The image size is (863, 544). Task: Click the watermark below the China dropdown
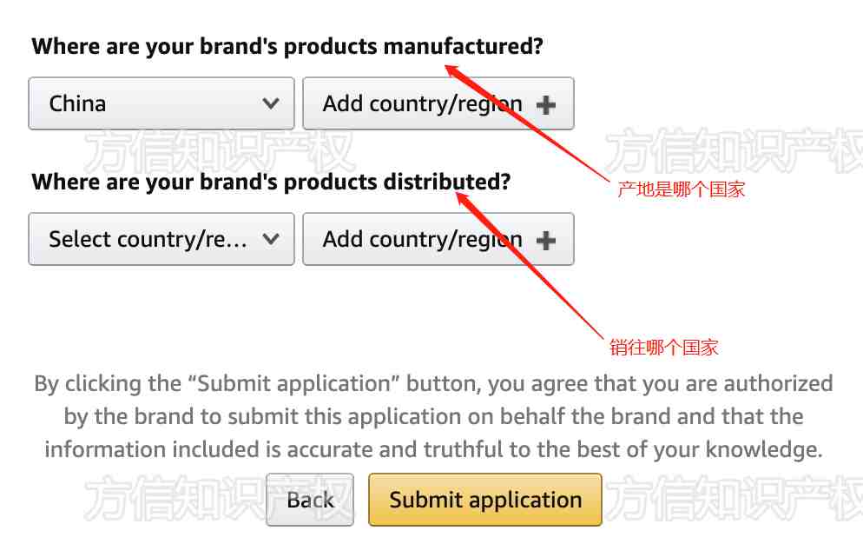pyautogui.click(x=219, y=151)
